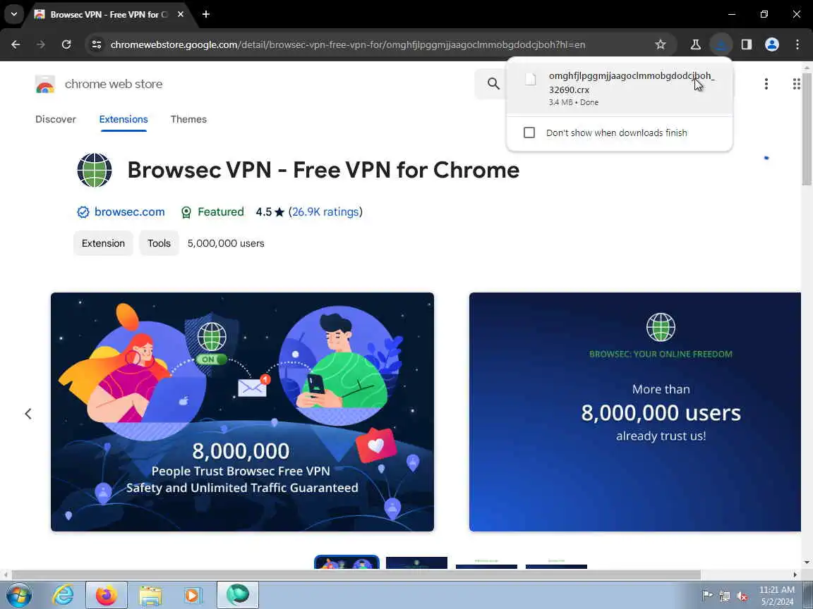Viewport: 813px width, 609px height.
Task: Click the downloads toolbar icon
Action: coord(721,44)
